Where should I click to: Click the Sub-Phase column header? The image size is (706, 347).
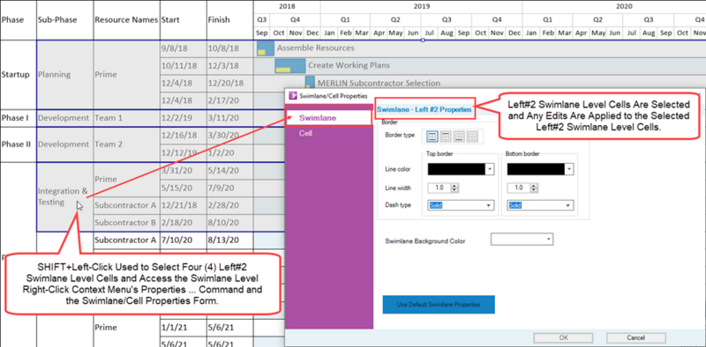point(64,19)
